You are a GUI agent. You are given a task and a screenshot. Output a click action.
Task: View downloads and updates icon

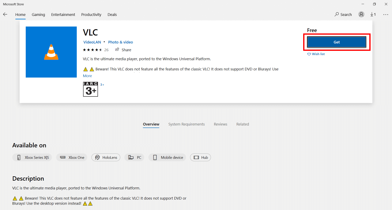tap(373, 14)
